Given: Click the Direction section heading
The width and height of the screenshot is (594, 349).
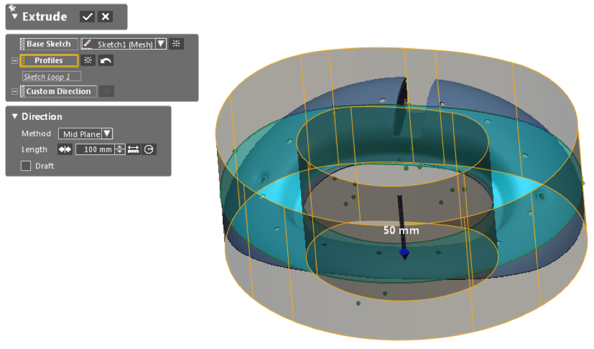Looking at the screenshot, I should [42, 117].
